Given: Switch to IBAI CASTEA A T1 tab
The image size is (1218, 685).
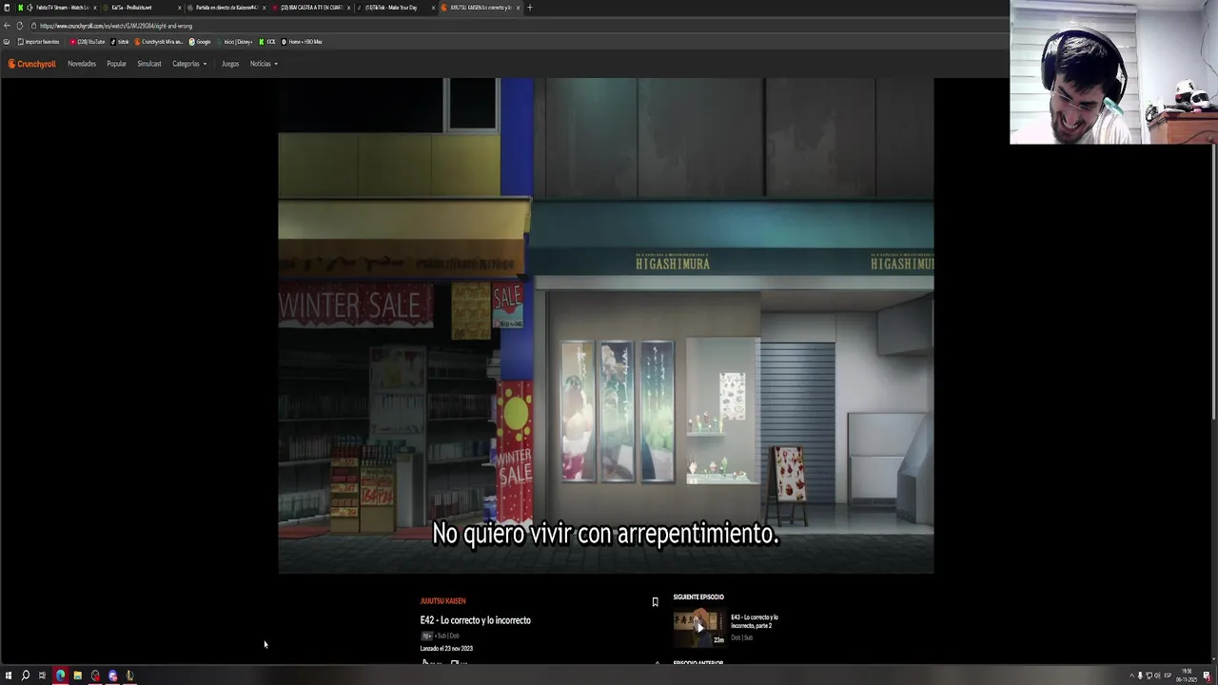Looking at the screenshot, I should 311,8.
